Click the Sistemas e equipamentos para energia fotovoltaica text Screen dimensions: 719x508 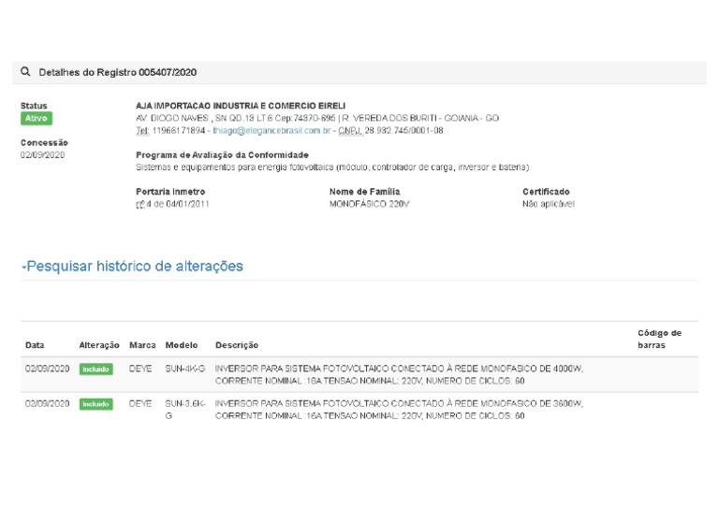click(332, 167)
